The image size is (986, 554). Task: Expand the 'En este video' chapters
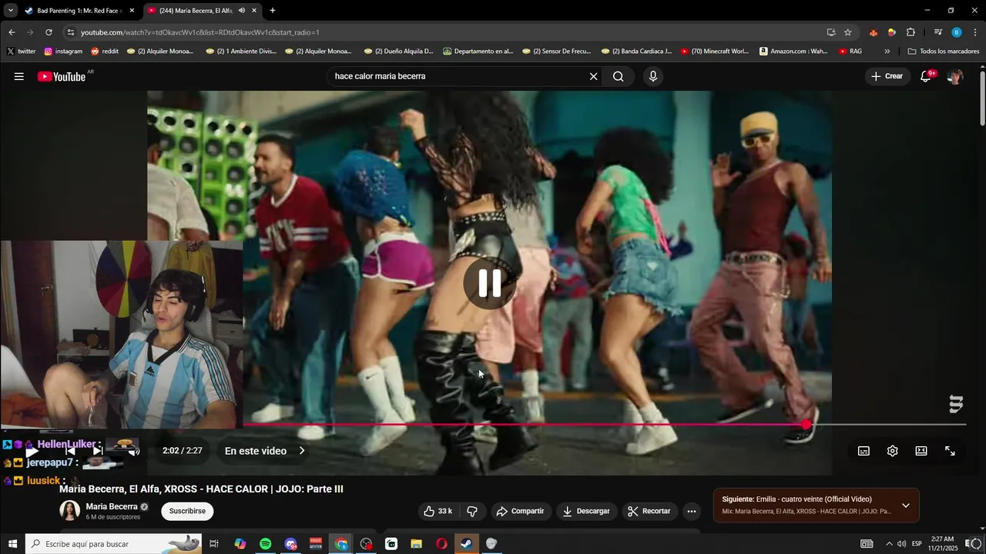tap(265, 451)
